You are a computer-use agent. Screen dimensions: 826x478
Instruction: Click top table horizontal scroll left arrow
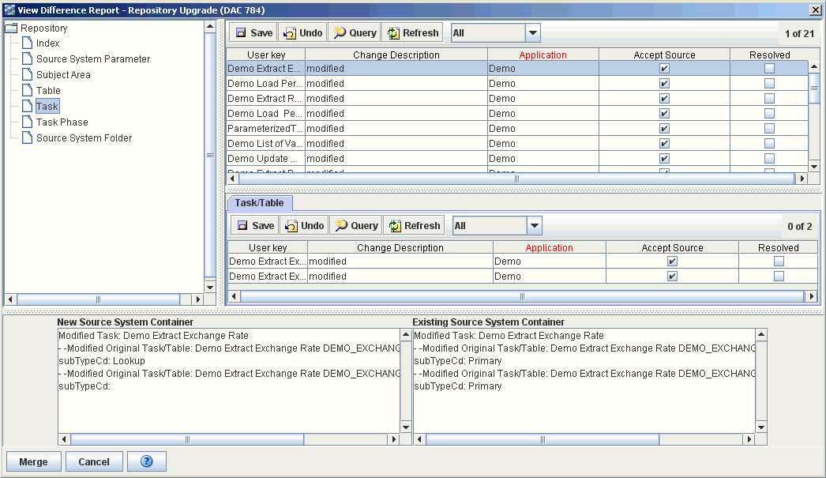point(232,179)
